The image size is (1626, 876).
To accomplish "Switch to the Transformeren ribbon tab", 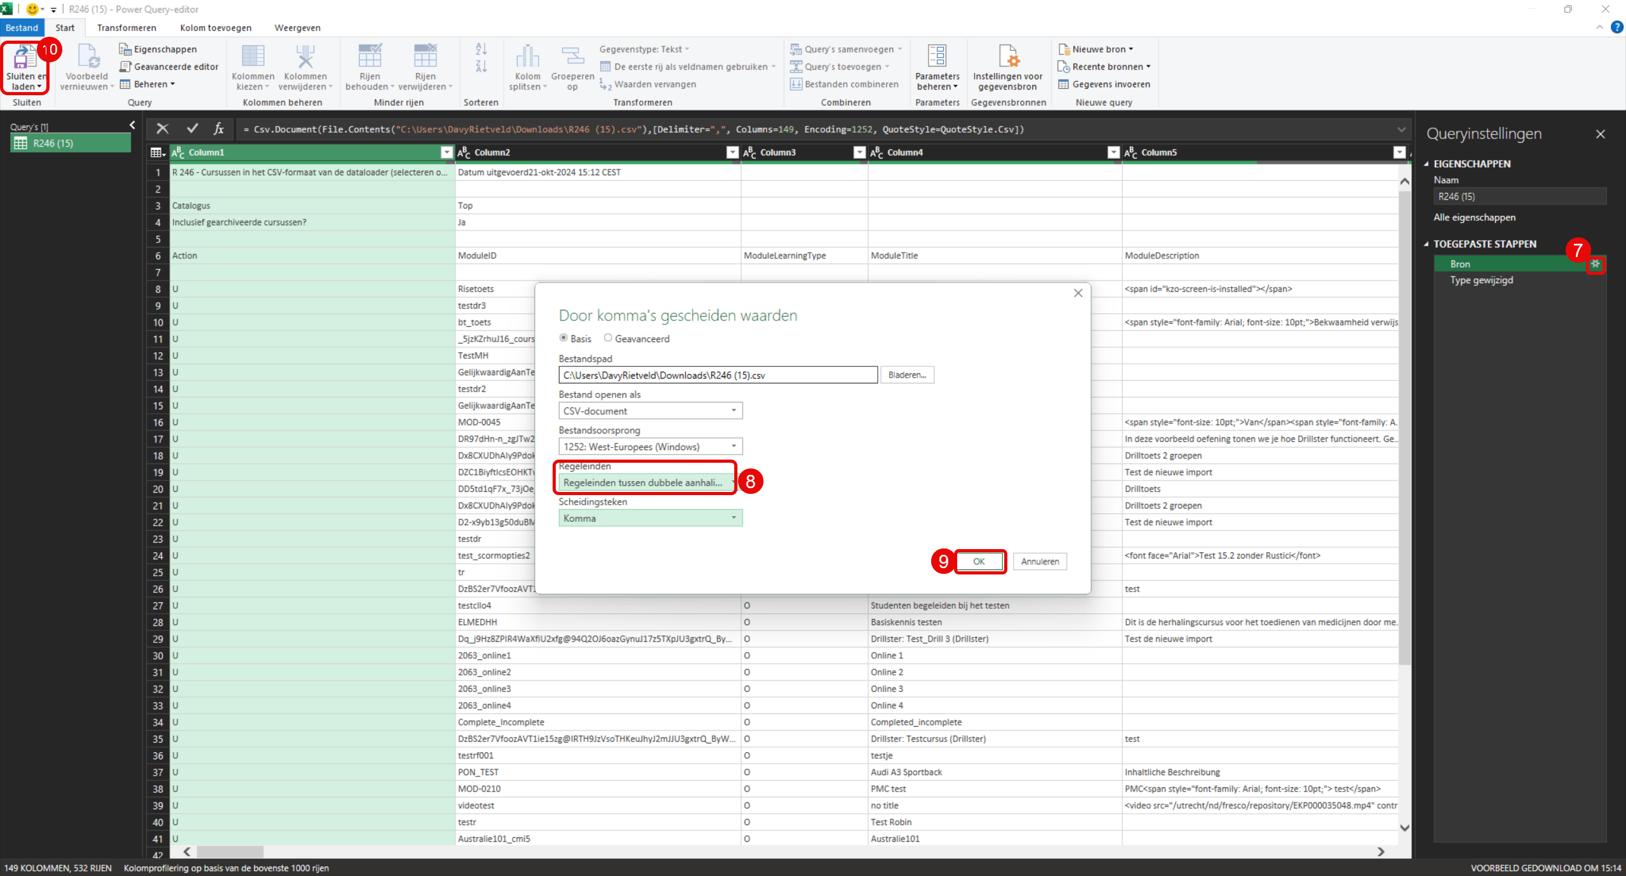I will coord(126,28).
